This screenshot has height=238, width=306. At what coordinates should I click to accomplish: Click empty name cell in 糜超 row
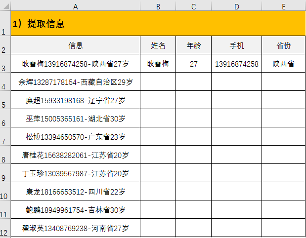click(158, 100)
